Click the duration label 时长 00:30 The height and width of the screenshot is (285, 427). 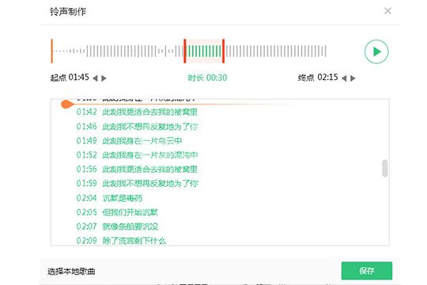[207, 78]
